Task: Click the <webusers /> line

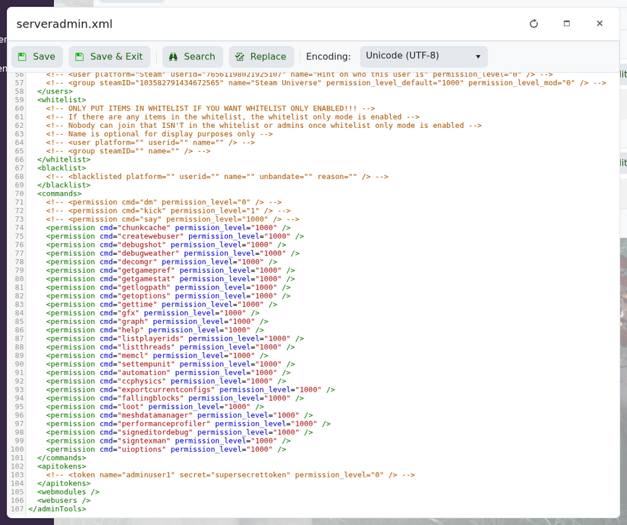Action: coord(64,501)
